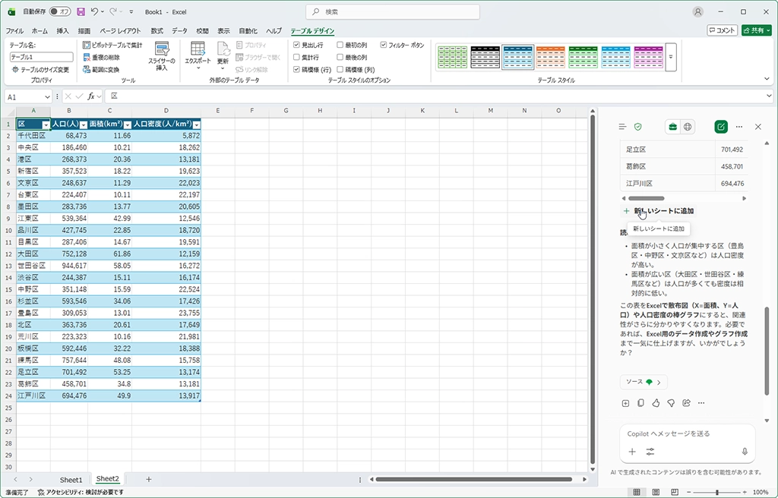778x498 pixels.
Task: Click the Save icon in title bar
Action: point(81,12)
